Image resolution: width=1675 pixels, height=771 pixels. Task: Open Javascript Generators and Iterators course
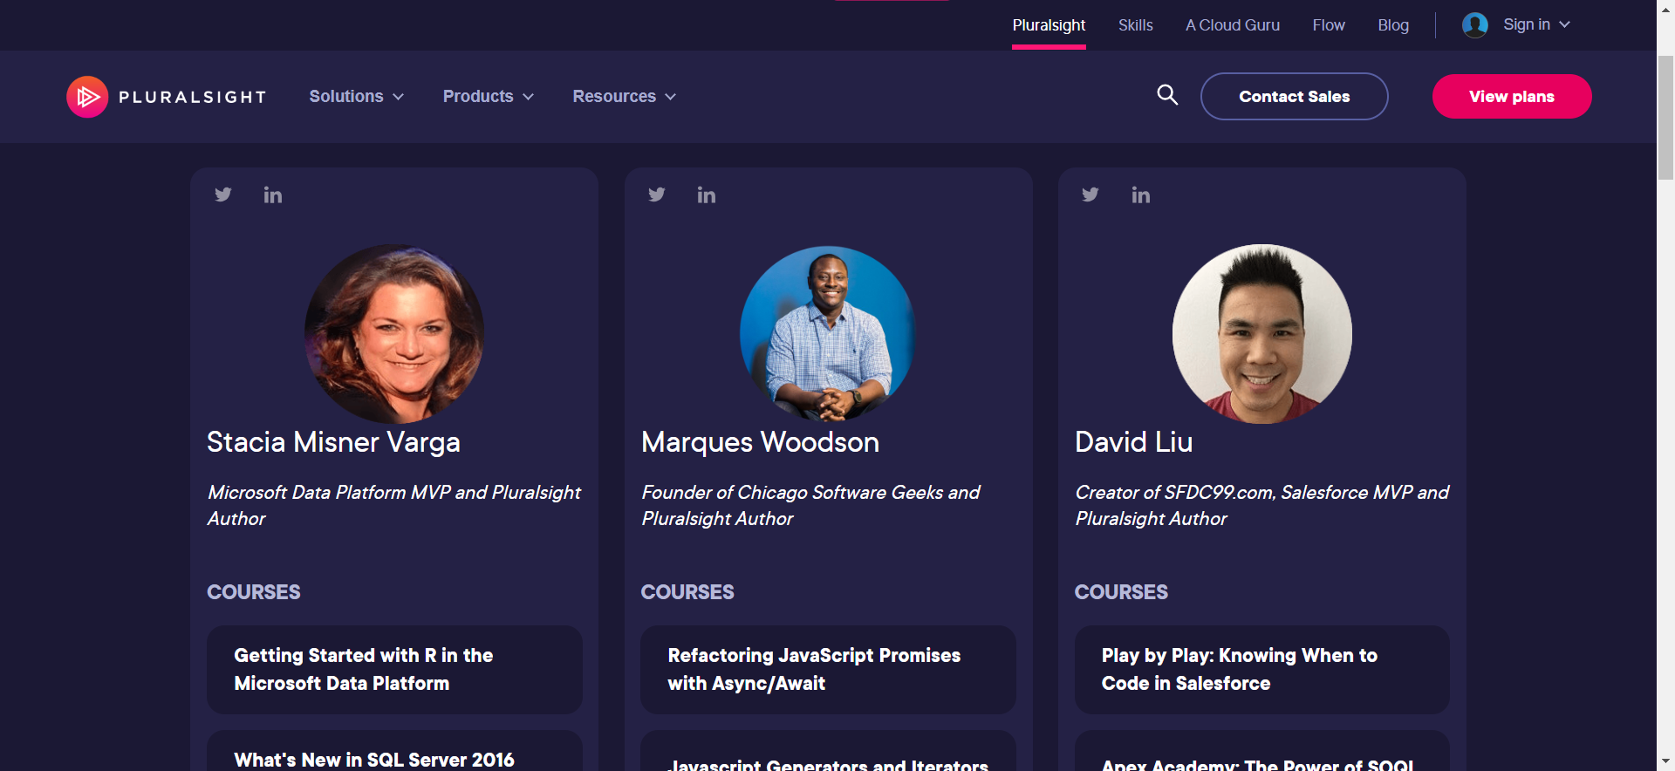(828, 752)
